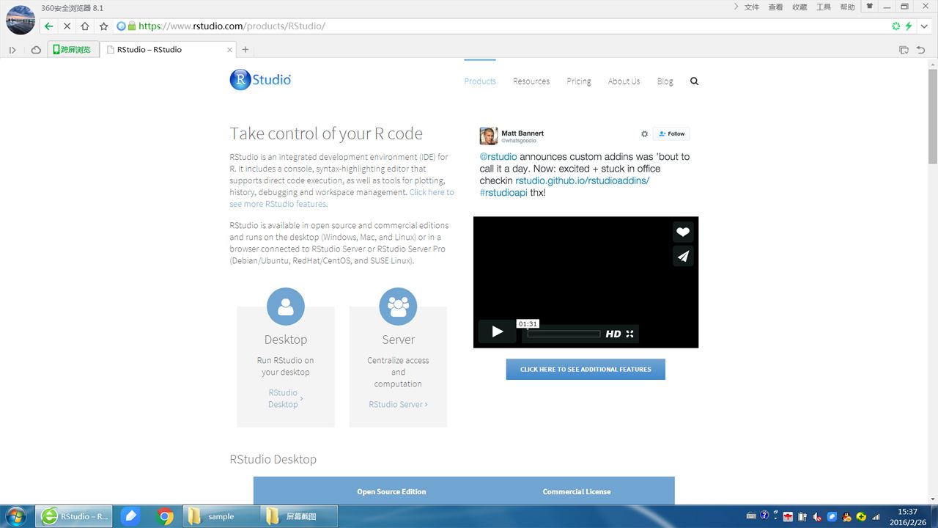Click the browser skin shirt icon
This screenshot has height=528, width=938.
tap(870, 7)
